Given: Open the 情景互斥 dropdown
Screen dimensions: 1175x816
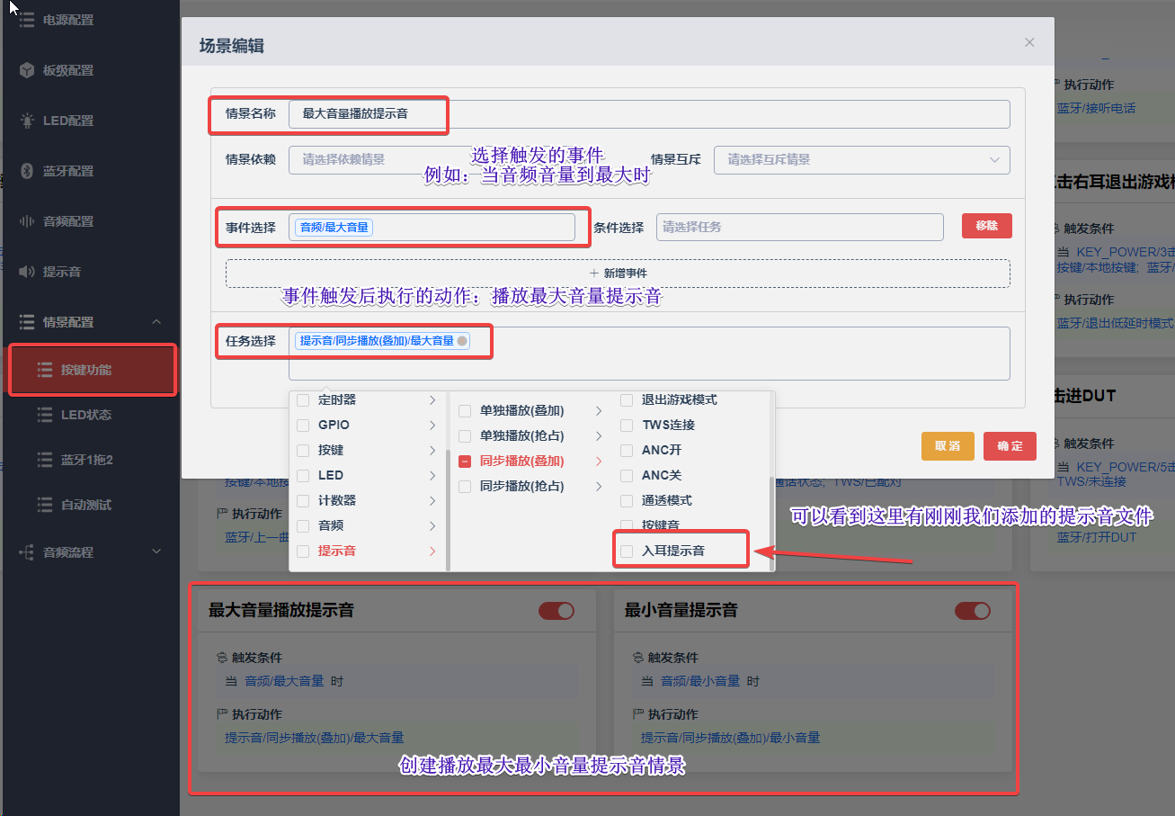Looking at the screenshot, I should pyautogui.click(x=862, y=159).
